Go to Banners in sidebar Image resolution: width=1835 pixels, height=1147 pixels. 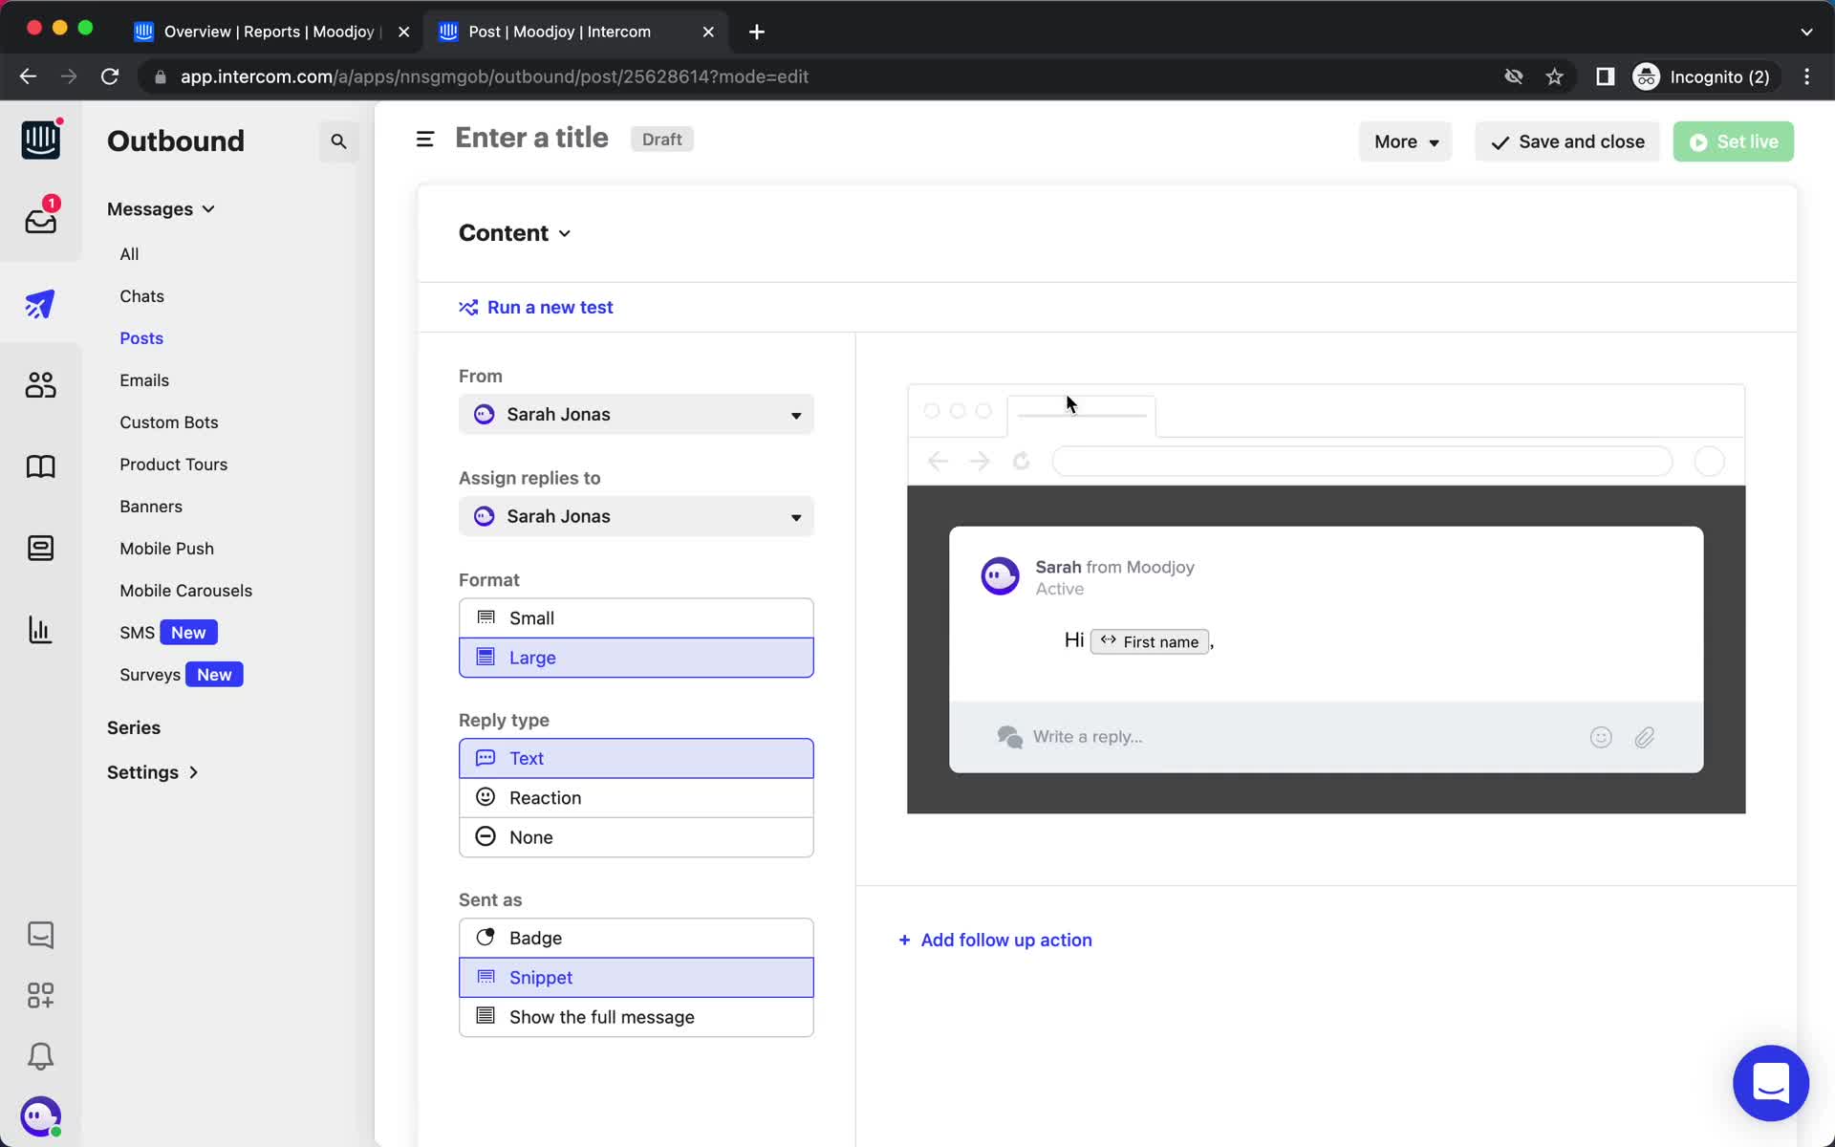151,507
